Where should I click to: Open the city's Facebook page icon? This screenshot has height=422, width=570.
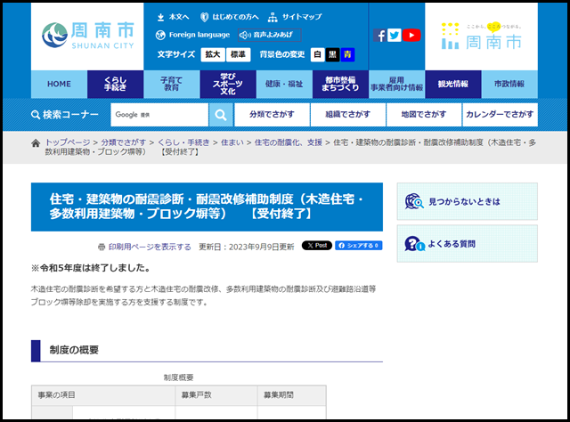(380, 36)
